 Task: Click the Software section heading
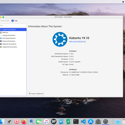point(73,51)
